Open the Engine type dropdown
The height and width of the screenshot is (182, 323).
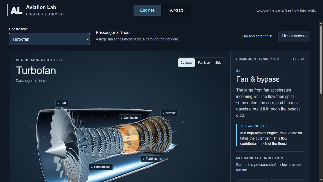pos(49,39)
